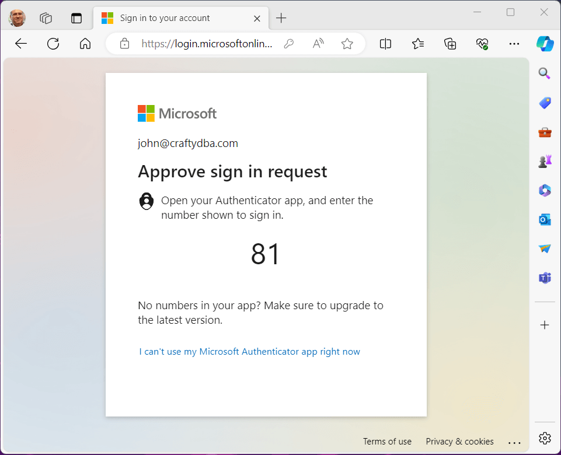
Task: Open split screen view
Action: coord(385,44)
